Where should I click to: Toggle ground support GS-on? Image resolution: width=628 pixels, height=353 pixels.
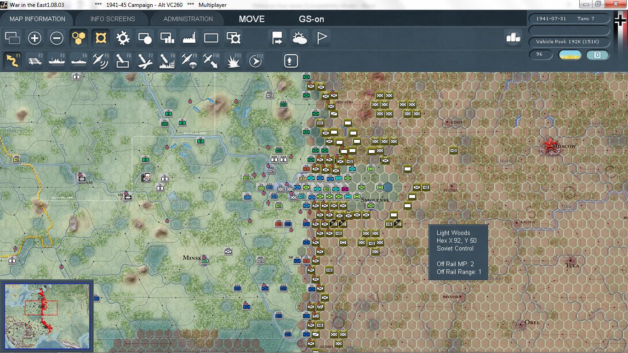pyautogui.click(x=311, y=19)
